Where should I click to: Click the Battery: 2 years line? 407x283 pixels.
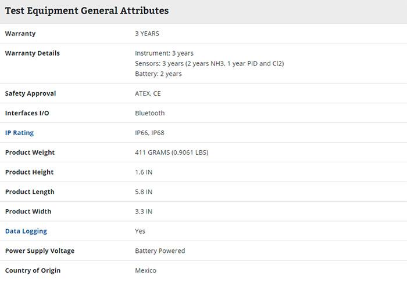tap(158, 74)
